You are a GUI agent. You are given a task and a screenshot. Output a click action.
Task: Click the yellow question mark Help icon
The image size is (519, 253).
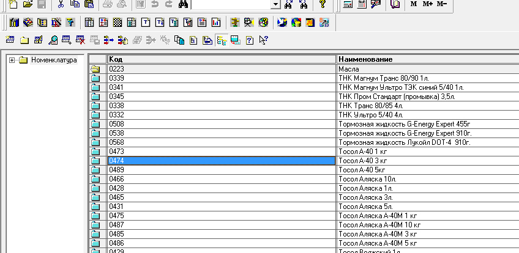pyautogui.click(x=323, y=4)
